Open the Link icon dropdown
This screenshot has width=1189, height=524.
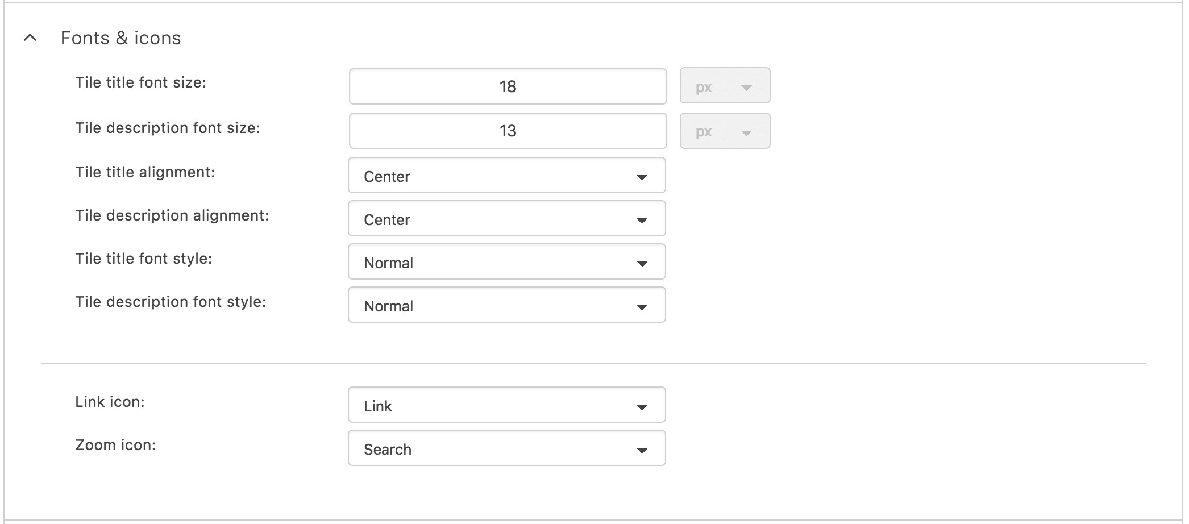pyautogui.click(x=506, y=405)
